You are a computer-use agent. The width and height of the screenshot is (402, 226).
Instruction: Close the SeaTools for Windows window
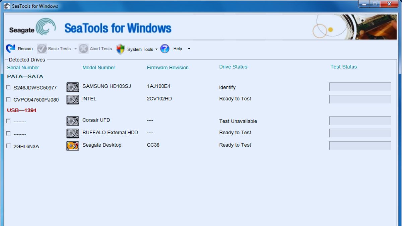pos(389,4)
